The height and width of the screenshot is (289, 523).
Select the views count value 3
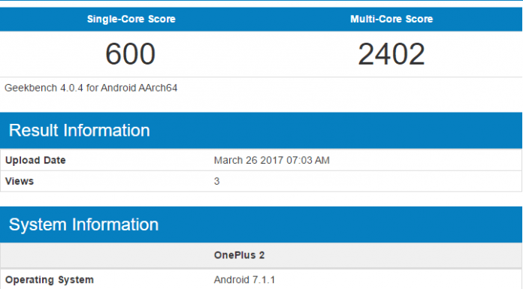(217, 182)
